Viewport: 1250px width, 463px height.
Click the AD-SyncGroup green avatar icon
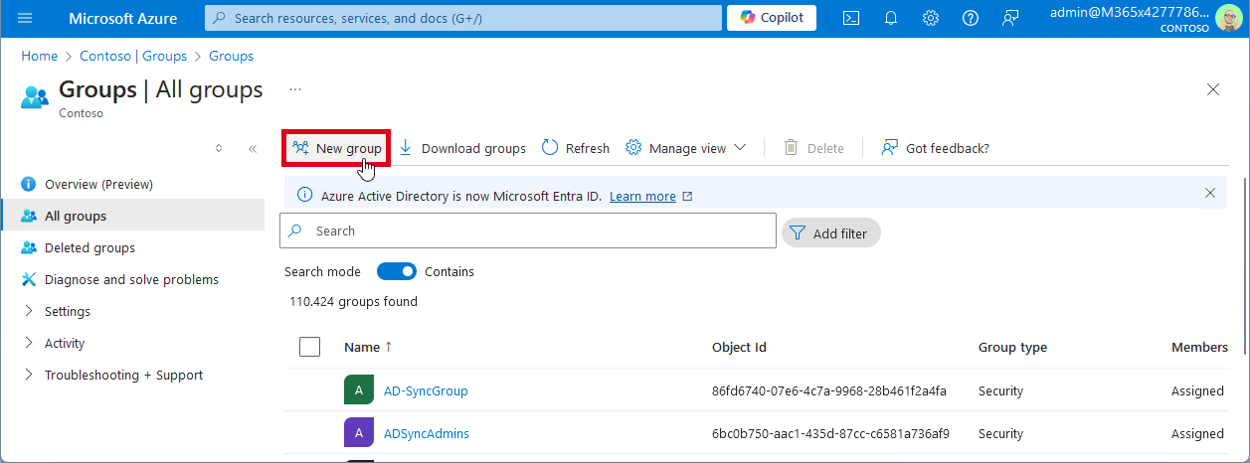[x=359, y=390]
